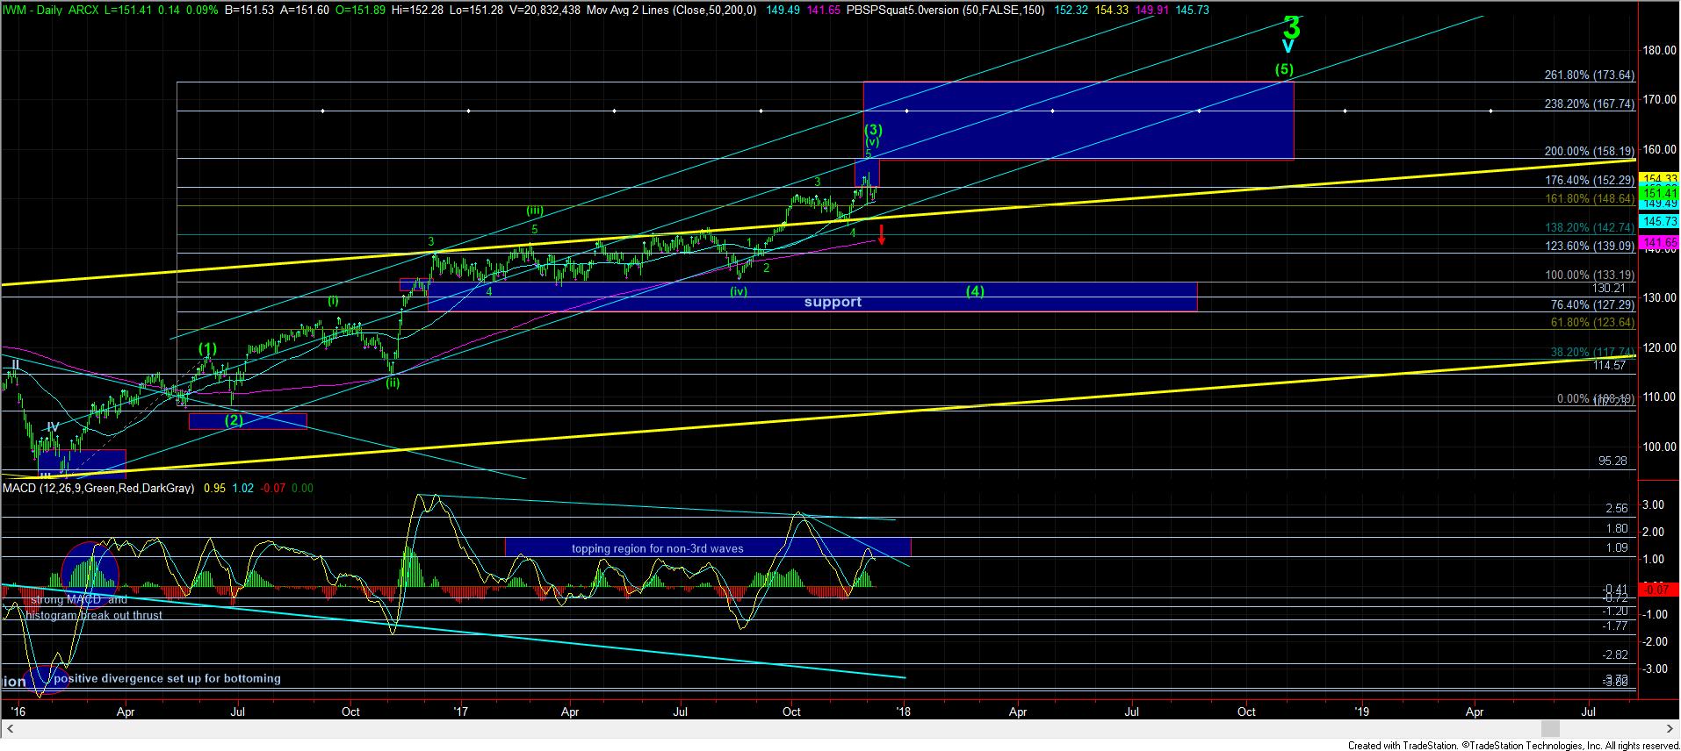Click the 200.00% (158.19) Fibonacci level label

tap(1589, 151)
